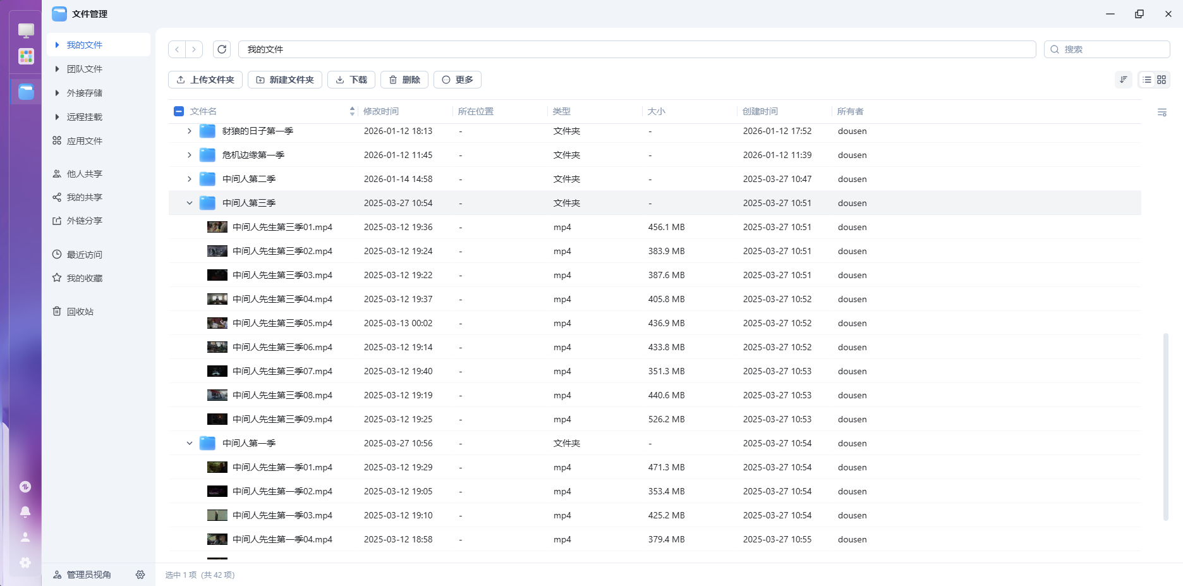Expand the 中间人第二季 folder
1183x586 pixels.
pos(189,179)
